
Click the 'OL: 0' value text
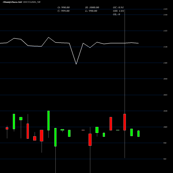(117, 15)
